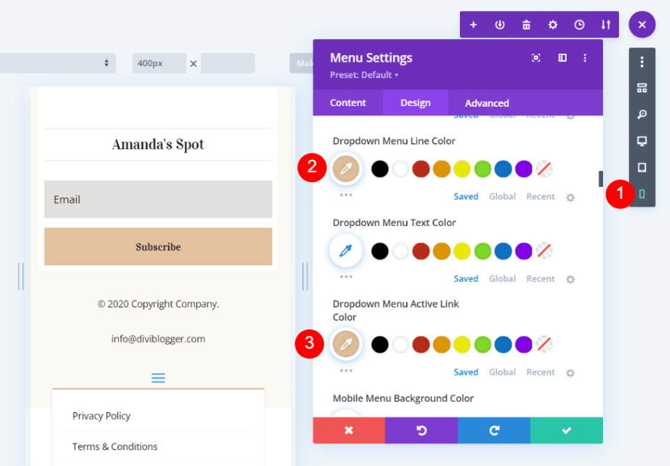Screen dimensions: 670x466
Task: Save changes with the green checkmark button
Action: 566,430
